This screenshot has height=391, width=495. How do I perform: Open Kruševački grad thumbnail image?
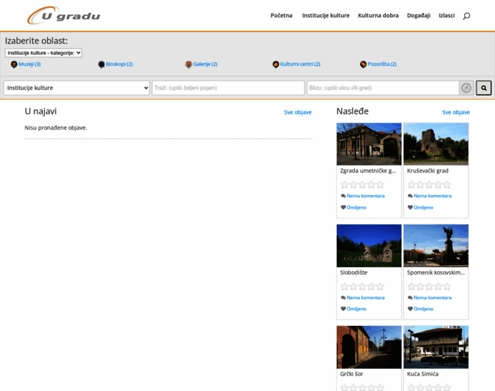[436, 144]
